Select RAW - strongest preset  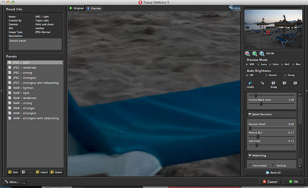point(35,113)
